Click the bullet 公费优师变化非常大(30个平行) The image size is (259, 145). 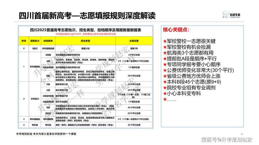click(x=198, y=70)
